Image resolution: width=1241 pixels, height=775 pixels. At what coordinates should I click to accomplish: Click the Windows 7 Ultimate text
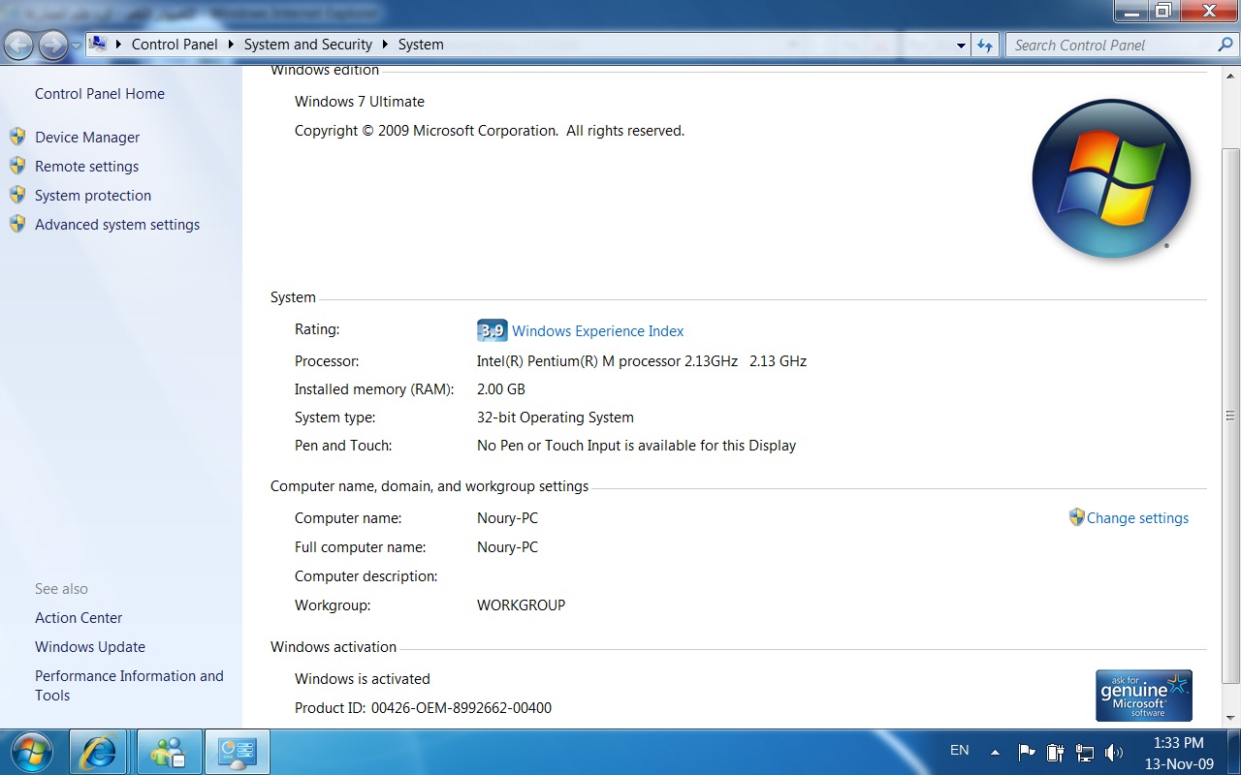coord(360,102)
